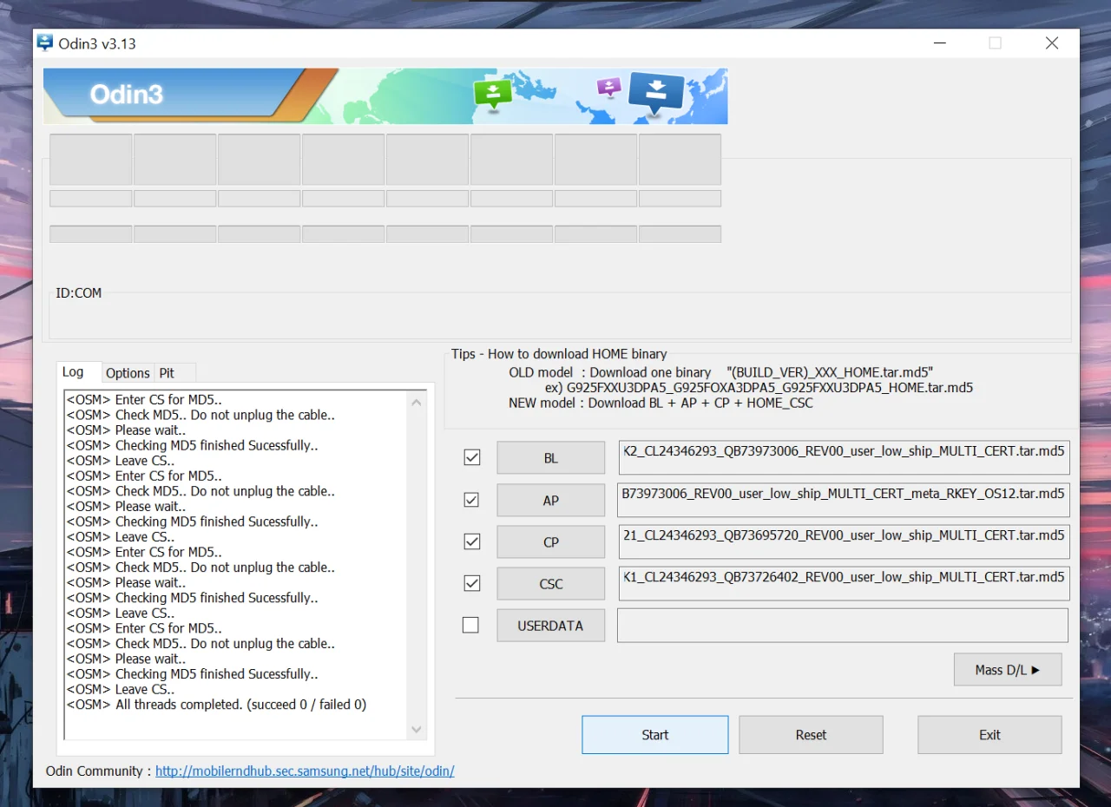This screenshot has height=807, width=1111.
Task: Click the 'NEW model : Download BL' tip line
Action: (661, 403)
